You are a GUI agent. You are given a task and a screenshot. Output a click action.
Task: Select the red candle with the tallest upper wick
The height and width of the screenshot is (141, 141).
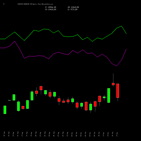[x=113, y=84]
